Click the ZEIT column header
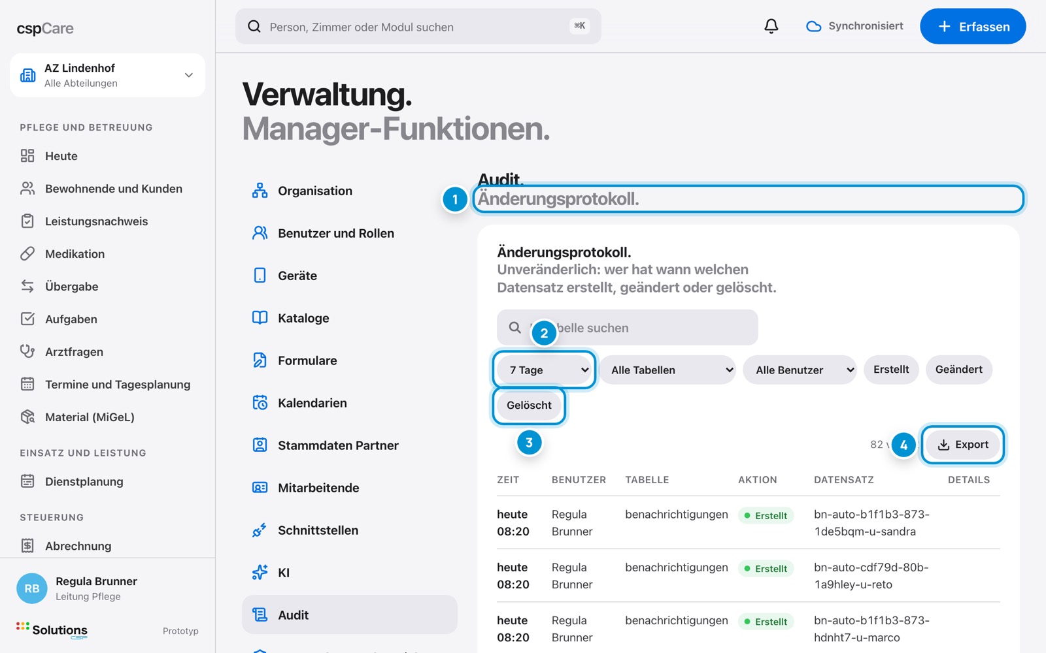The width and height of the screenshot is (1046, 653). click(x=508, y=480)
